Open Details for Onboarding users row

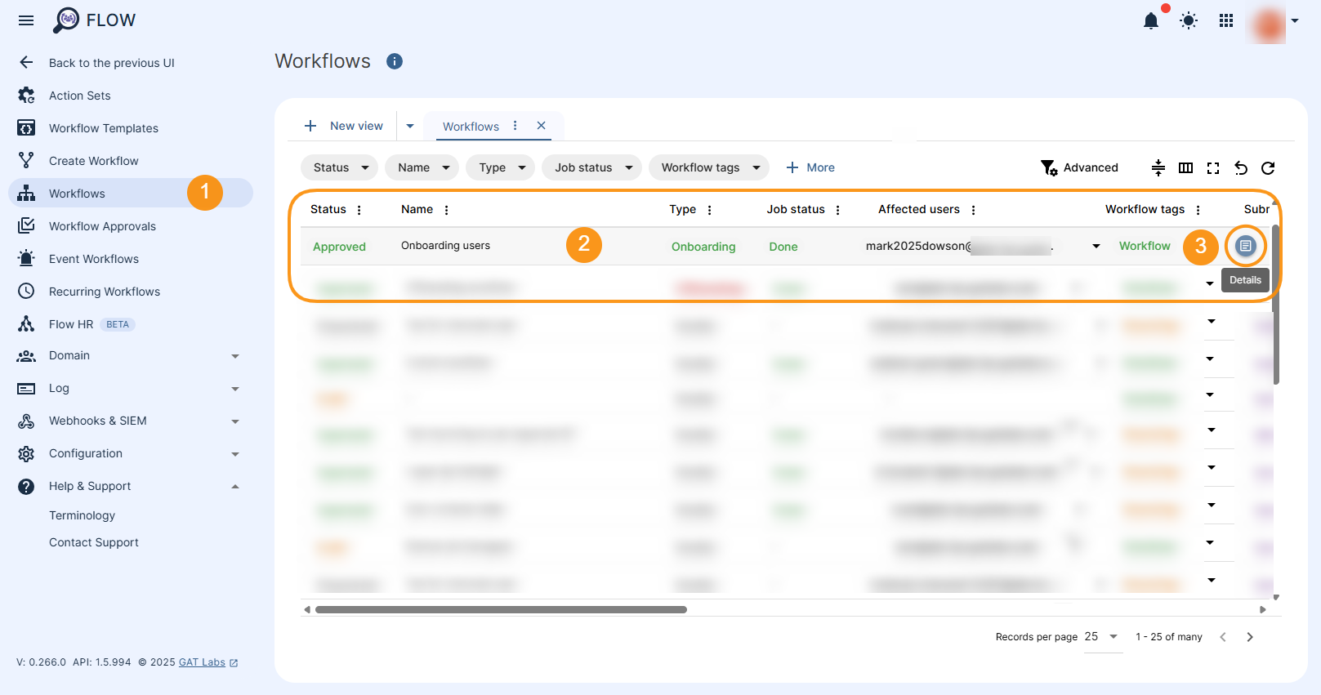click(1245, 246)
